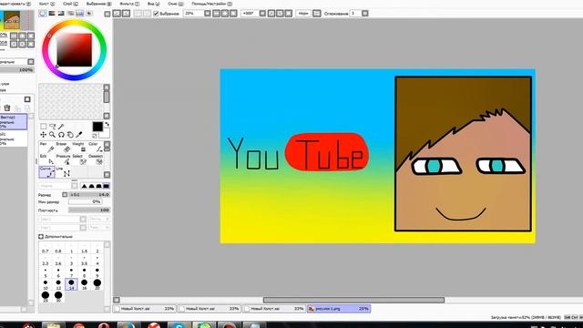The height and width of the screenshot is (328, 583).
Task: Toggle the Дополнительно settings checkbox
Action: 41,237
